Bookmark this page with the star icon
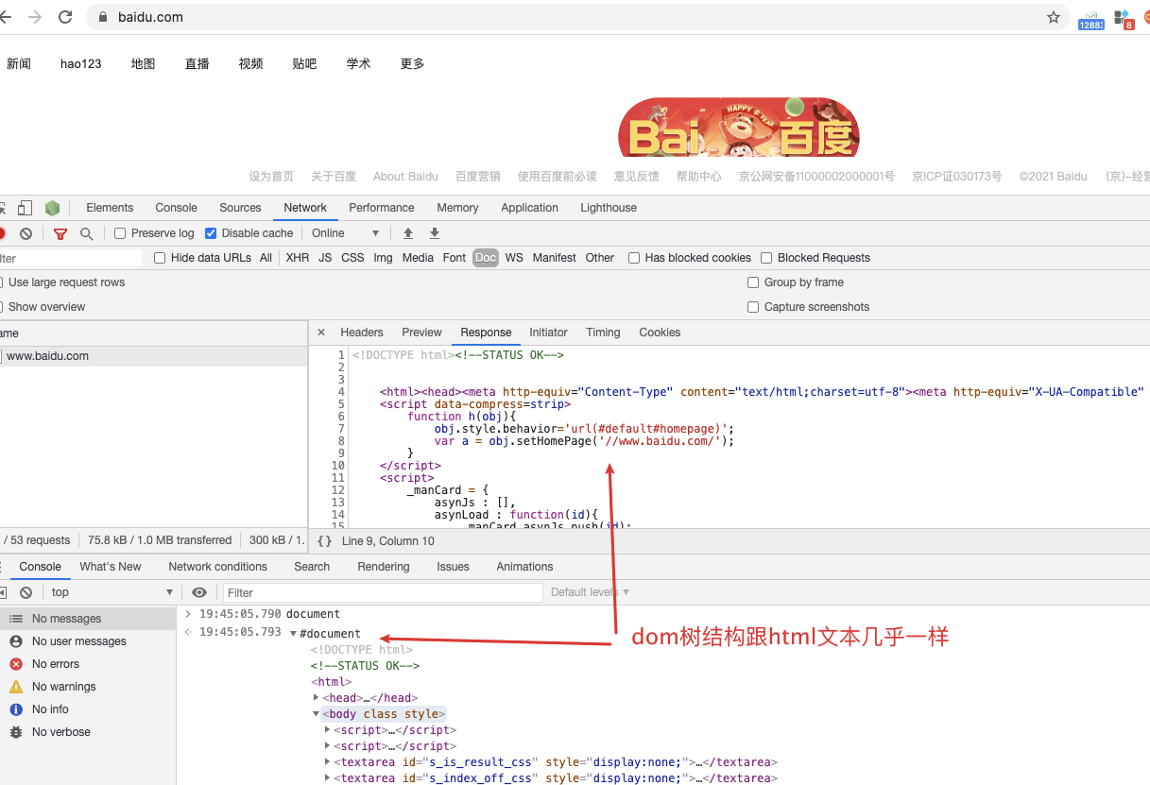 point(1054,17)
